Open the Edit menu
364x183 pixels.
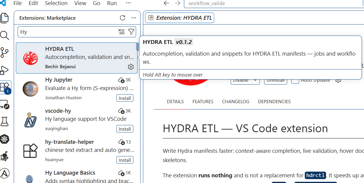coord(33,3)
